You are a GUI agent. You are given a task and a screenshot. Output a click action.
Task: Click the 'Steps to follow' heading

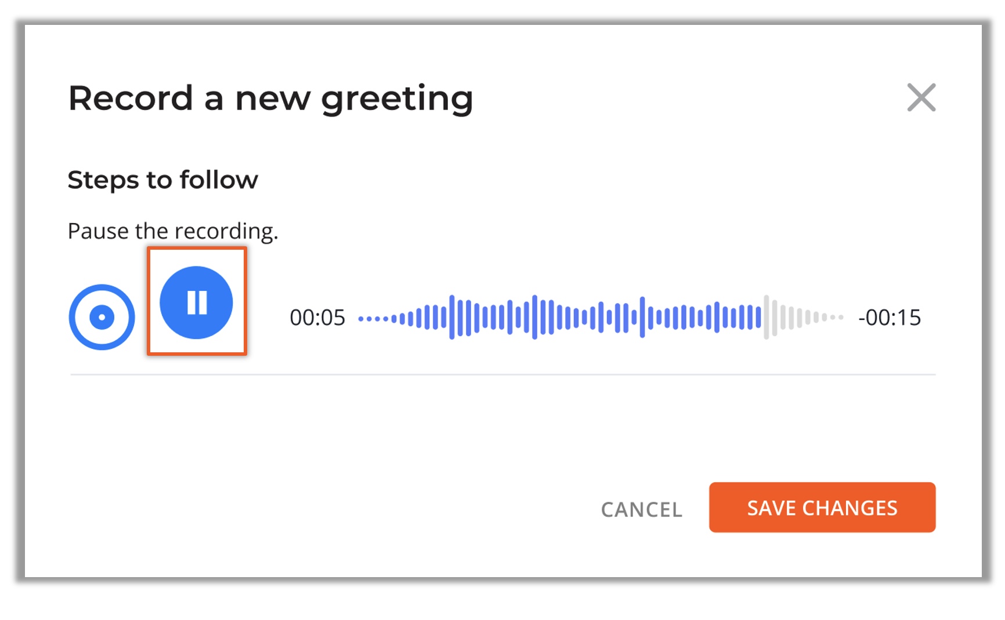(162, 180)
